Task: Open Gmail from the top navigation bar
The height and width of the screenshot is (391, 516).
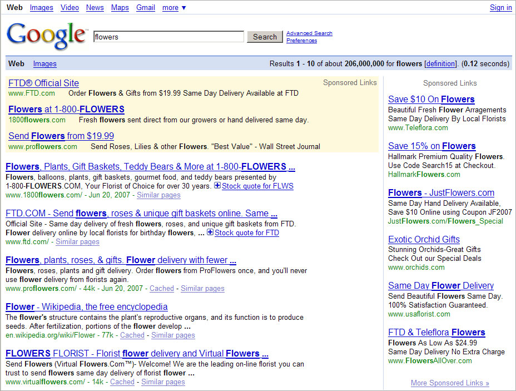Action: tap(146, 8)
